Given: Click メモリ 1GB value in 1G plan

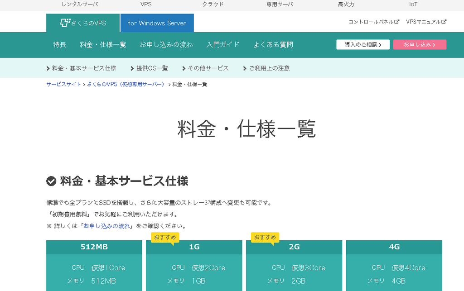Looking at the screenshot, I should (x=198, y=281).
